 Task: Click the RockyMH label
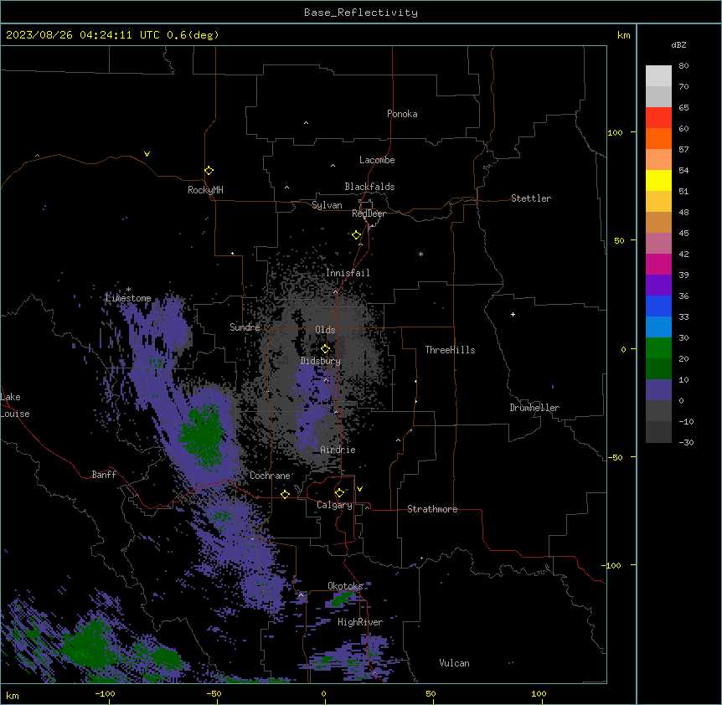pyautogui.click(x=205, y=190)
